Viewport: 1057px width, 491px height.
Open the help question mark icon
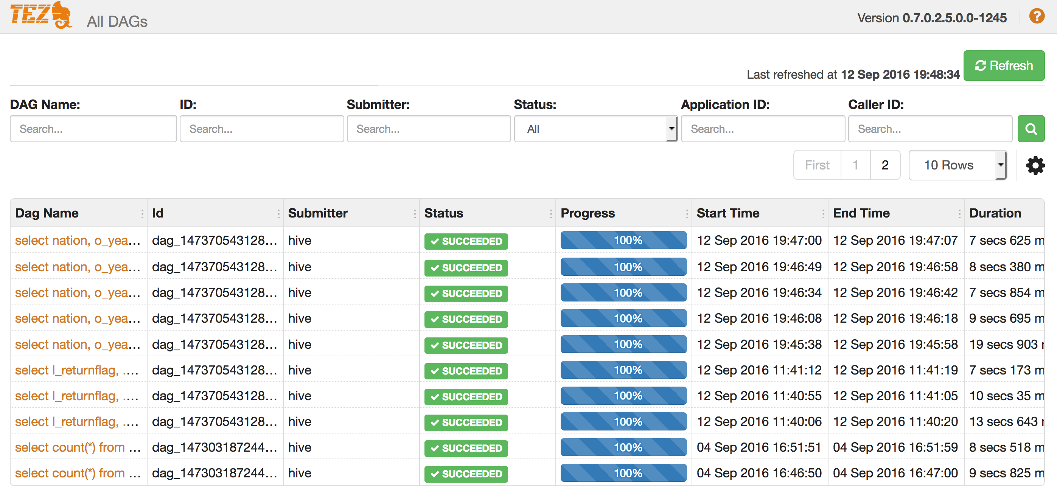(x=1037, y=16)
